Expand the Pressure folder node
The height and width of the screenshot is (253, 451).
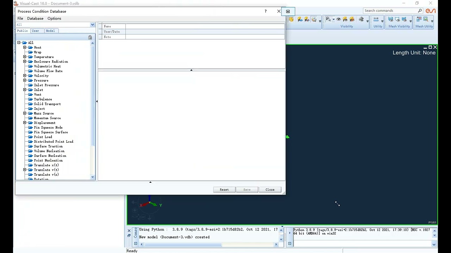tap(25, 80)
